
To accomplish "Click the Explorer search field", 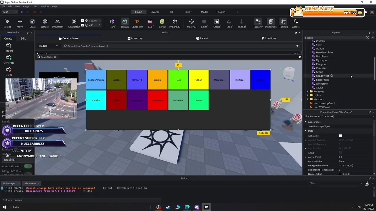I will click(334, 38).
